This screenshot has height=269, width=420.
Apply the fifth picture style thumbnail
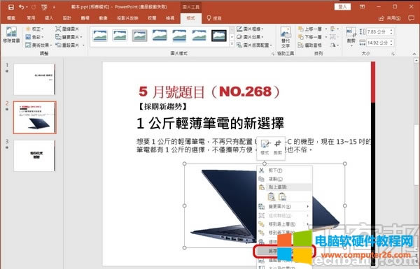pyautogui.click(x=179, y=36)
